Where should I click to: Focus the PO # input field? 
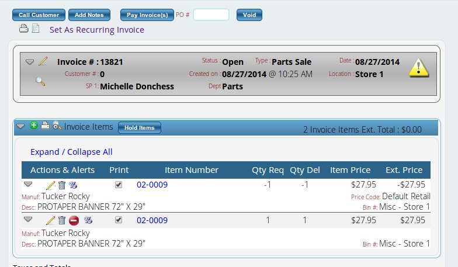coord(211,15)
